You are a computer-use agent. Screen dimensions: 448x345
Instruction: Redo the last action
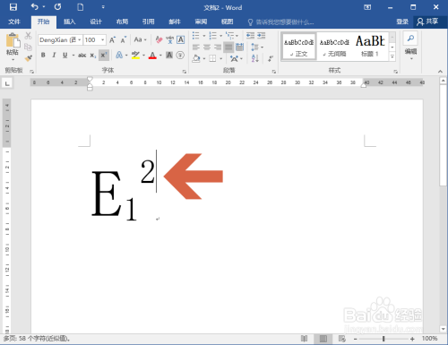coord(57,7)
